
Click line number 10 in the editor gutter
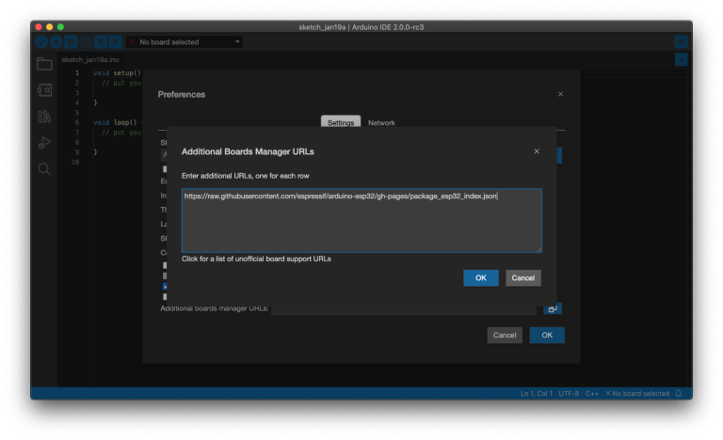[x=75, y=162]
